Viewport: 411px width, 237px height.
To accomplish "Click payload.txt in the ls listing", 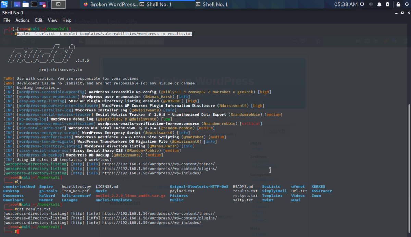I will click(182, 191).
